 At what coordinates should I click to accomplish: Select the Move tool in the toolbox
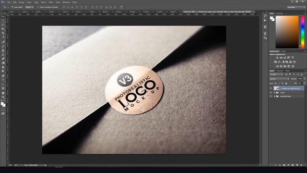tap(3, 16)
